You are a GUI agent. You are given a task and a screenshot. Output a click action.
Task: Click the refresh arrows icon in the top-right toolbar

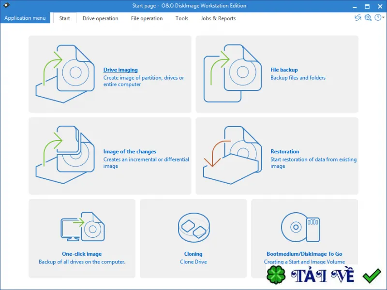click(x=357, y=18)
